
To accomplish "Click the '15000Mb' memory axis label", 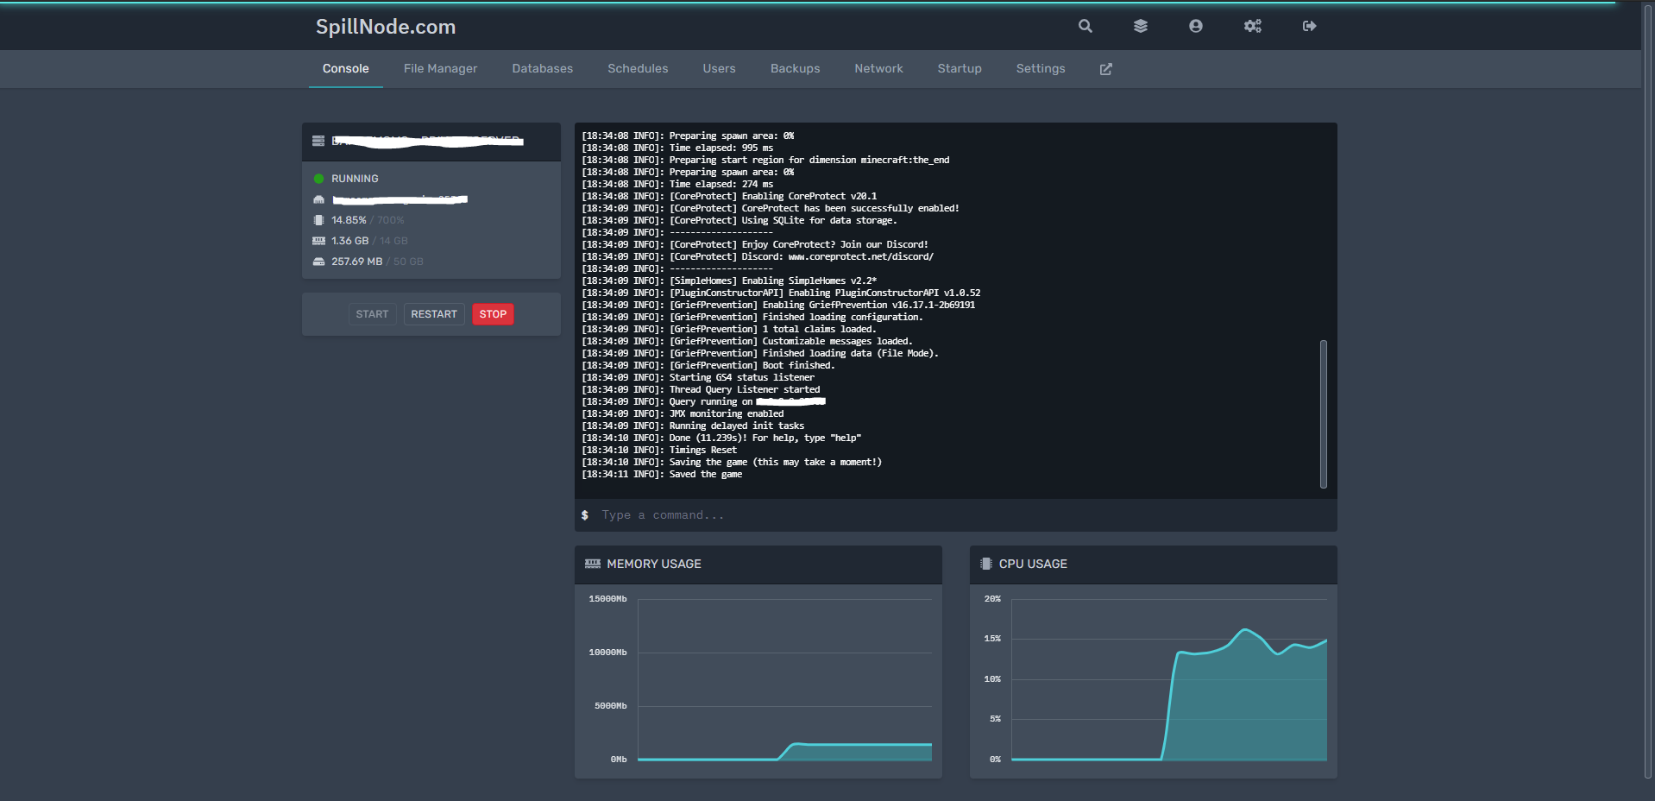I will 607,599.
